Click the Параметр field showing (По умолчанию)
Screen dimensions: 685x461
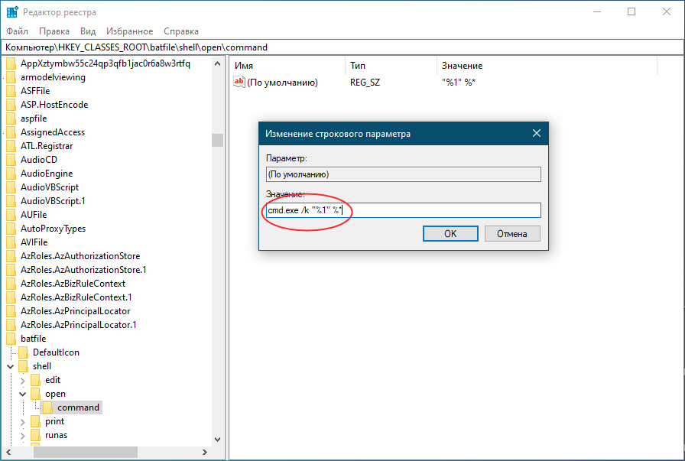[x=403, y=174]
